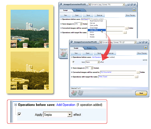Click Open button in front window
Screen dimensions: 151x129
pos(88,53)
